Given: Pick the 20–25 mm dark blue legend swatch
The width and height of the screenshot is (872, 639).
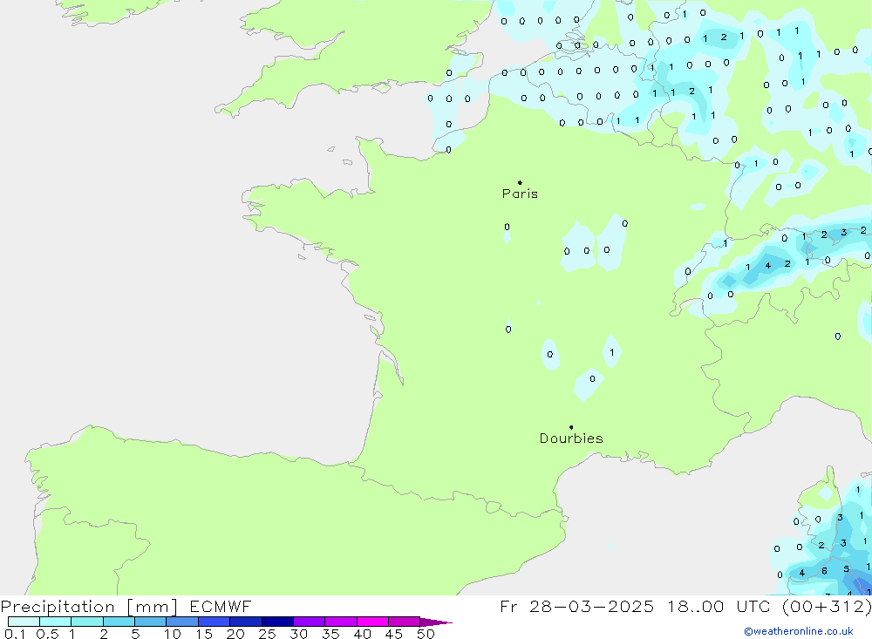Looking at the screenshot, I should [x=246, y=622].
